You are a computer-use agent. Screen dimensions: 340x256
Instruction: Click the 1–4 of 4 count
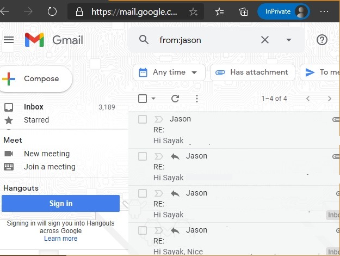[x=274, y=99]
